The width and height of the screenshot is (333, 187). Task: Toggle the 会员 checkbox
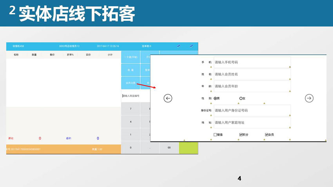pos(267,135)
